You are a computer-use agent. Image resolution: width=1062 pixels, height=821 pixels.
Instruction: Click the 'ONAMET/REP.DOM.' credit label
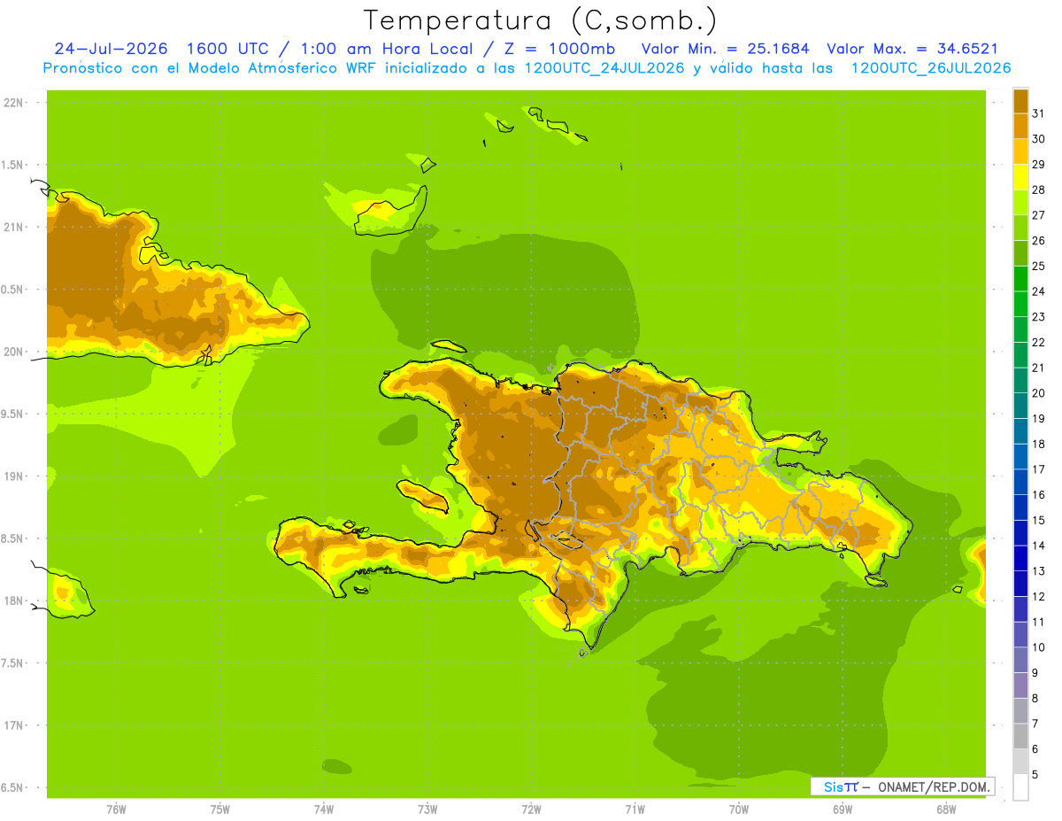[x=933, y=786]
